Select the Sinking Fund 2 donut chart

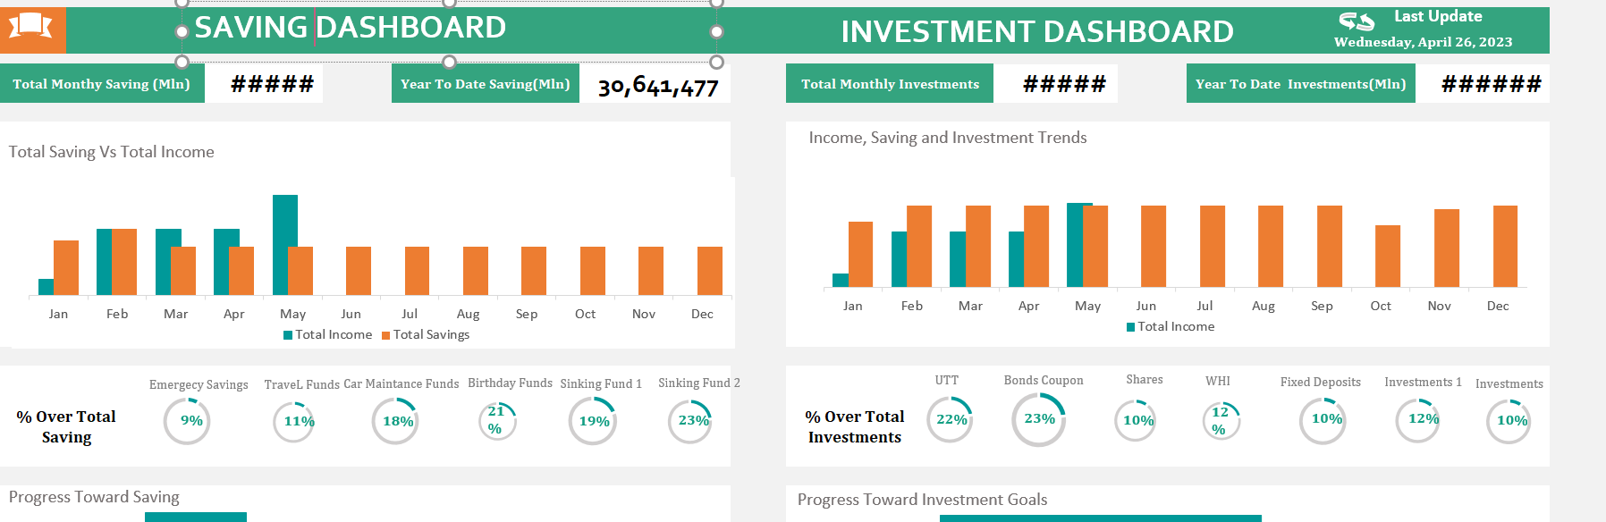point(691,421)
